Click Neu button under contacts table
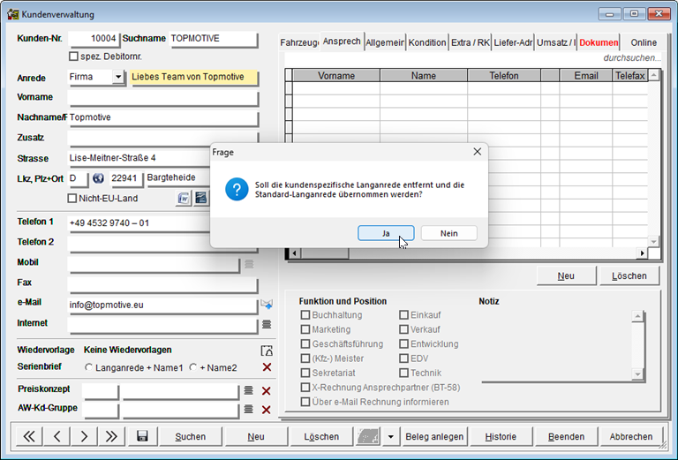The width and height of the screenshot is (678, 460). 566,275
